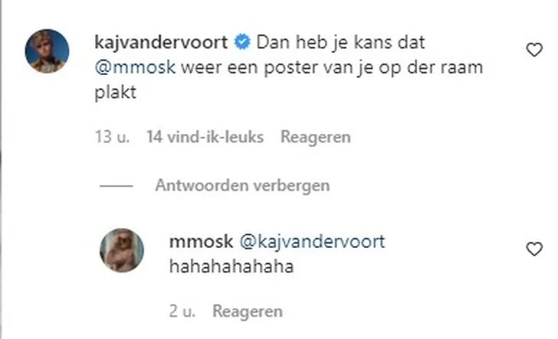Like the comment by kajvandervoort

pyautogui.click(x=534, y=50)
